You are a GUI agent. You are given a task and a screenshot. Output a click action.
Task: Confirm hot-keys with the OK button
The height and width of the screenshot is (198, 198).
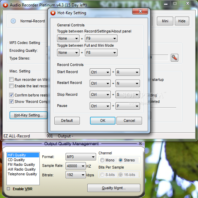point(103,120)
